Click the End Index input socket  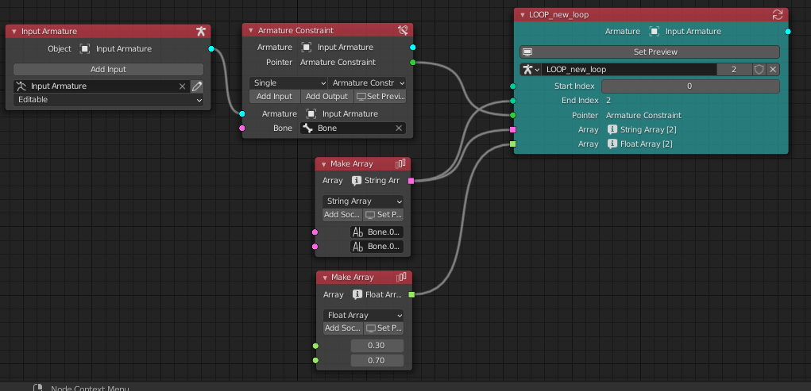tap(512, 101)
